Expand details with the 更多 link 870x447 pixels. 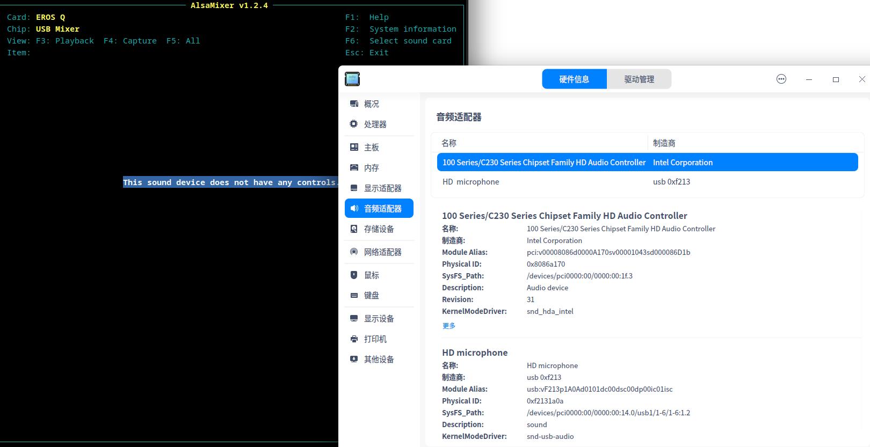(449, 326)
